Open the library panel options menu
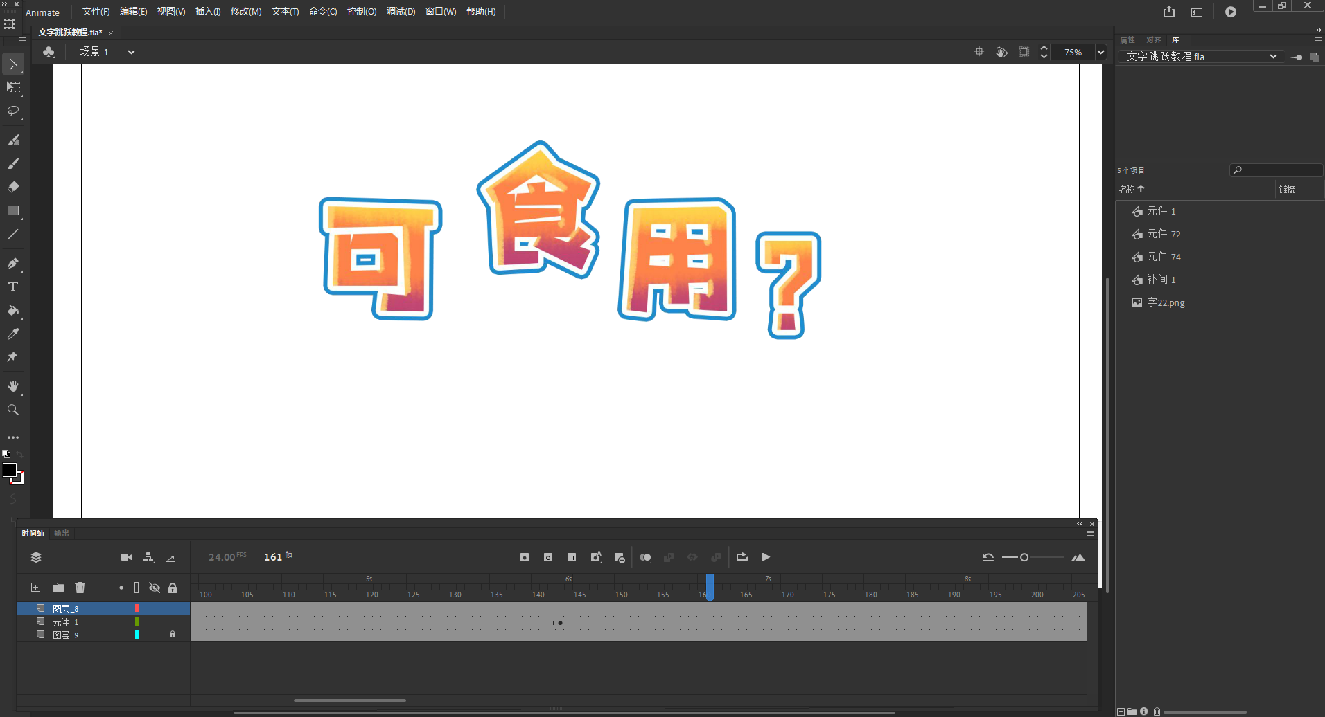 (1319, 40)
